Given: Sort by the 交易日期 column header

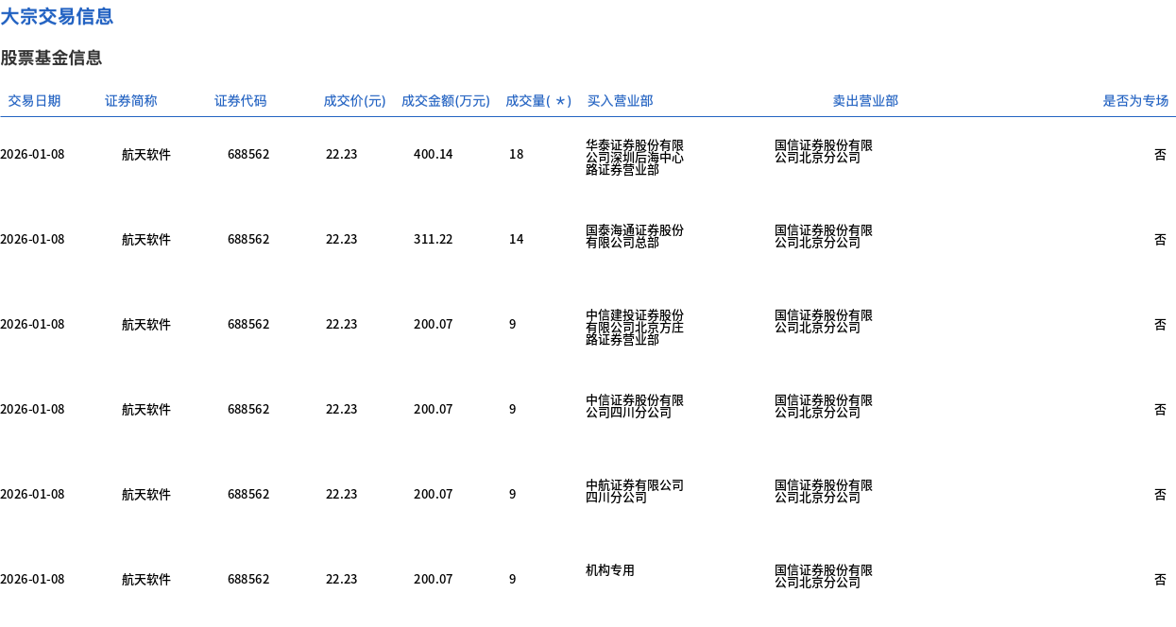Looking at the screenshot, I should (x=34, y=101).
